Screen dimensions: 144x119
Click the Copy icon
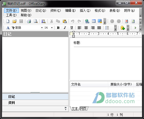58,21
